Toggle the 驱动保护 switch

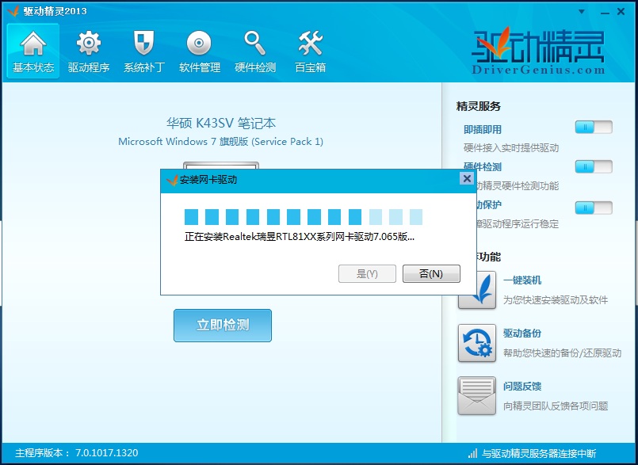(594, 208)
